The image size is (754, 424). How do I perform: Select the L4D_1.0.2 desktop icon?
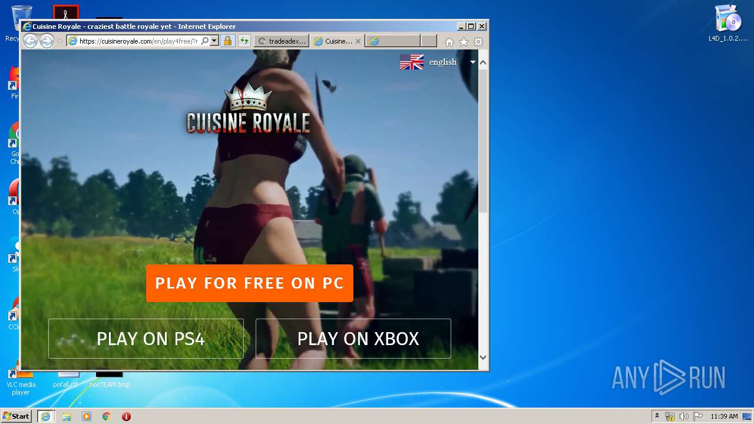pyautogui.click(x=728, y=24)
